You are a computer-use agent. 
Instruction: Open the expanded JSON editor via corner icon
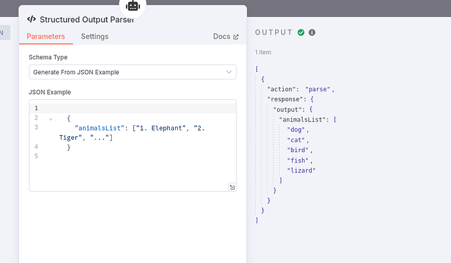231,187
